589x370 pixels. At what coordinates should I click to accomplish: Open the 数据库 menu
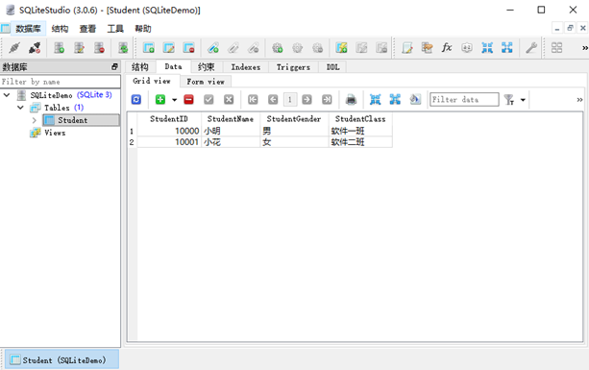click(28, 29)
